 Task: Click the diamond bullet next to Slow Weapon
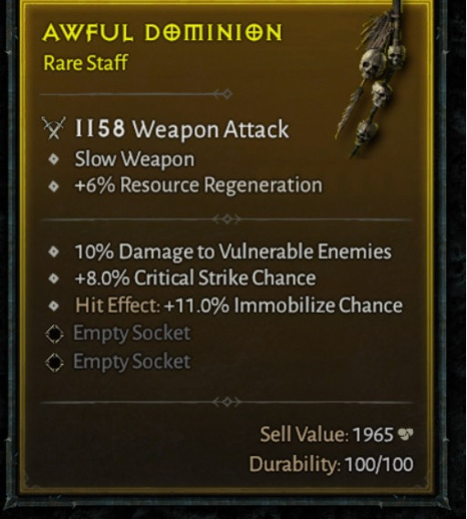tap(54, 160)
